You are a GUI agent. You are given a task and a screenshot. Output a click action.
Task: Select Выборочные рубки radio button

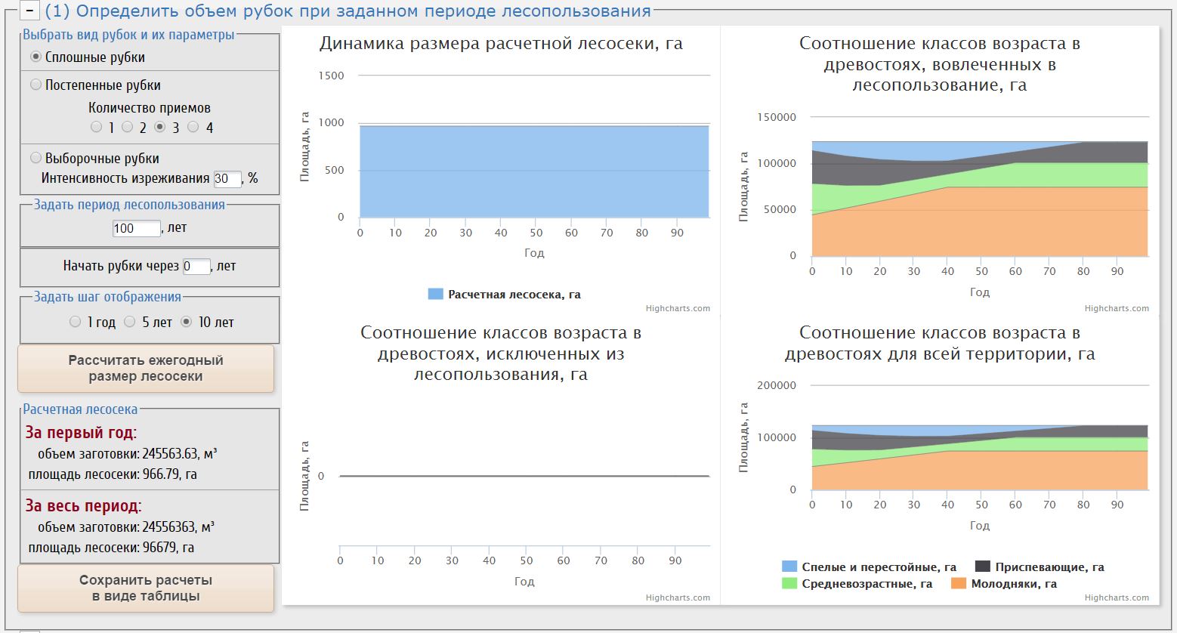tap(36, 158)
